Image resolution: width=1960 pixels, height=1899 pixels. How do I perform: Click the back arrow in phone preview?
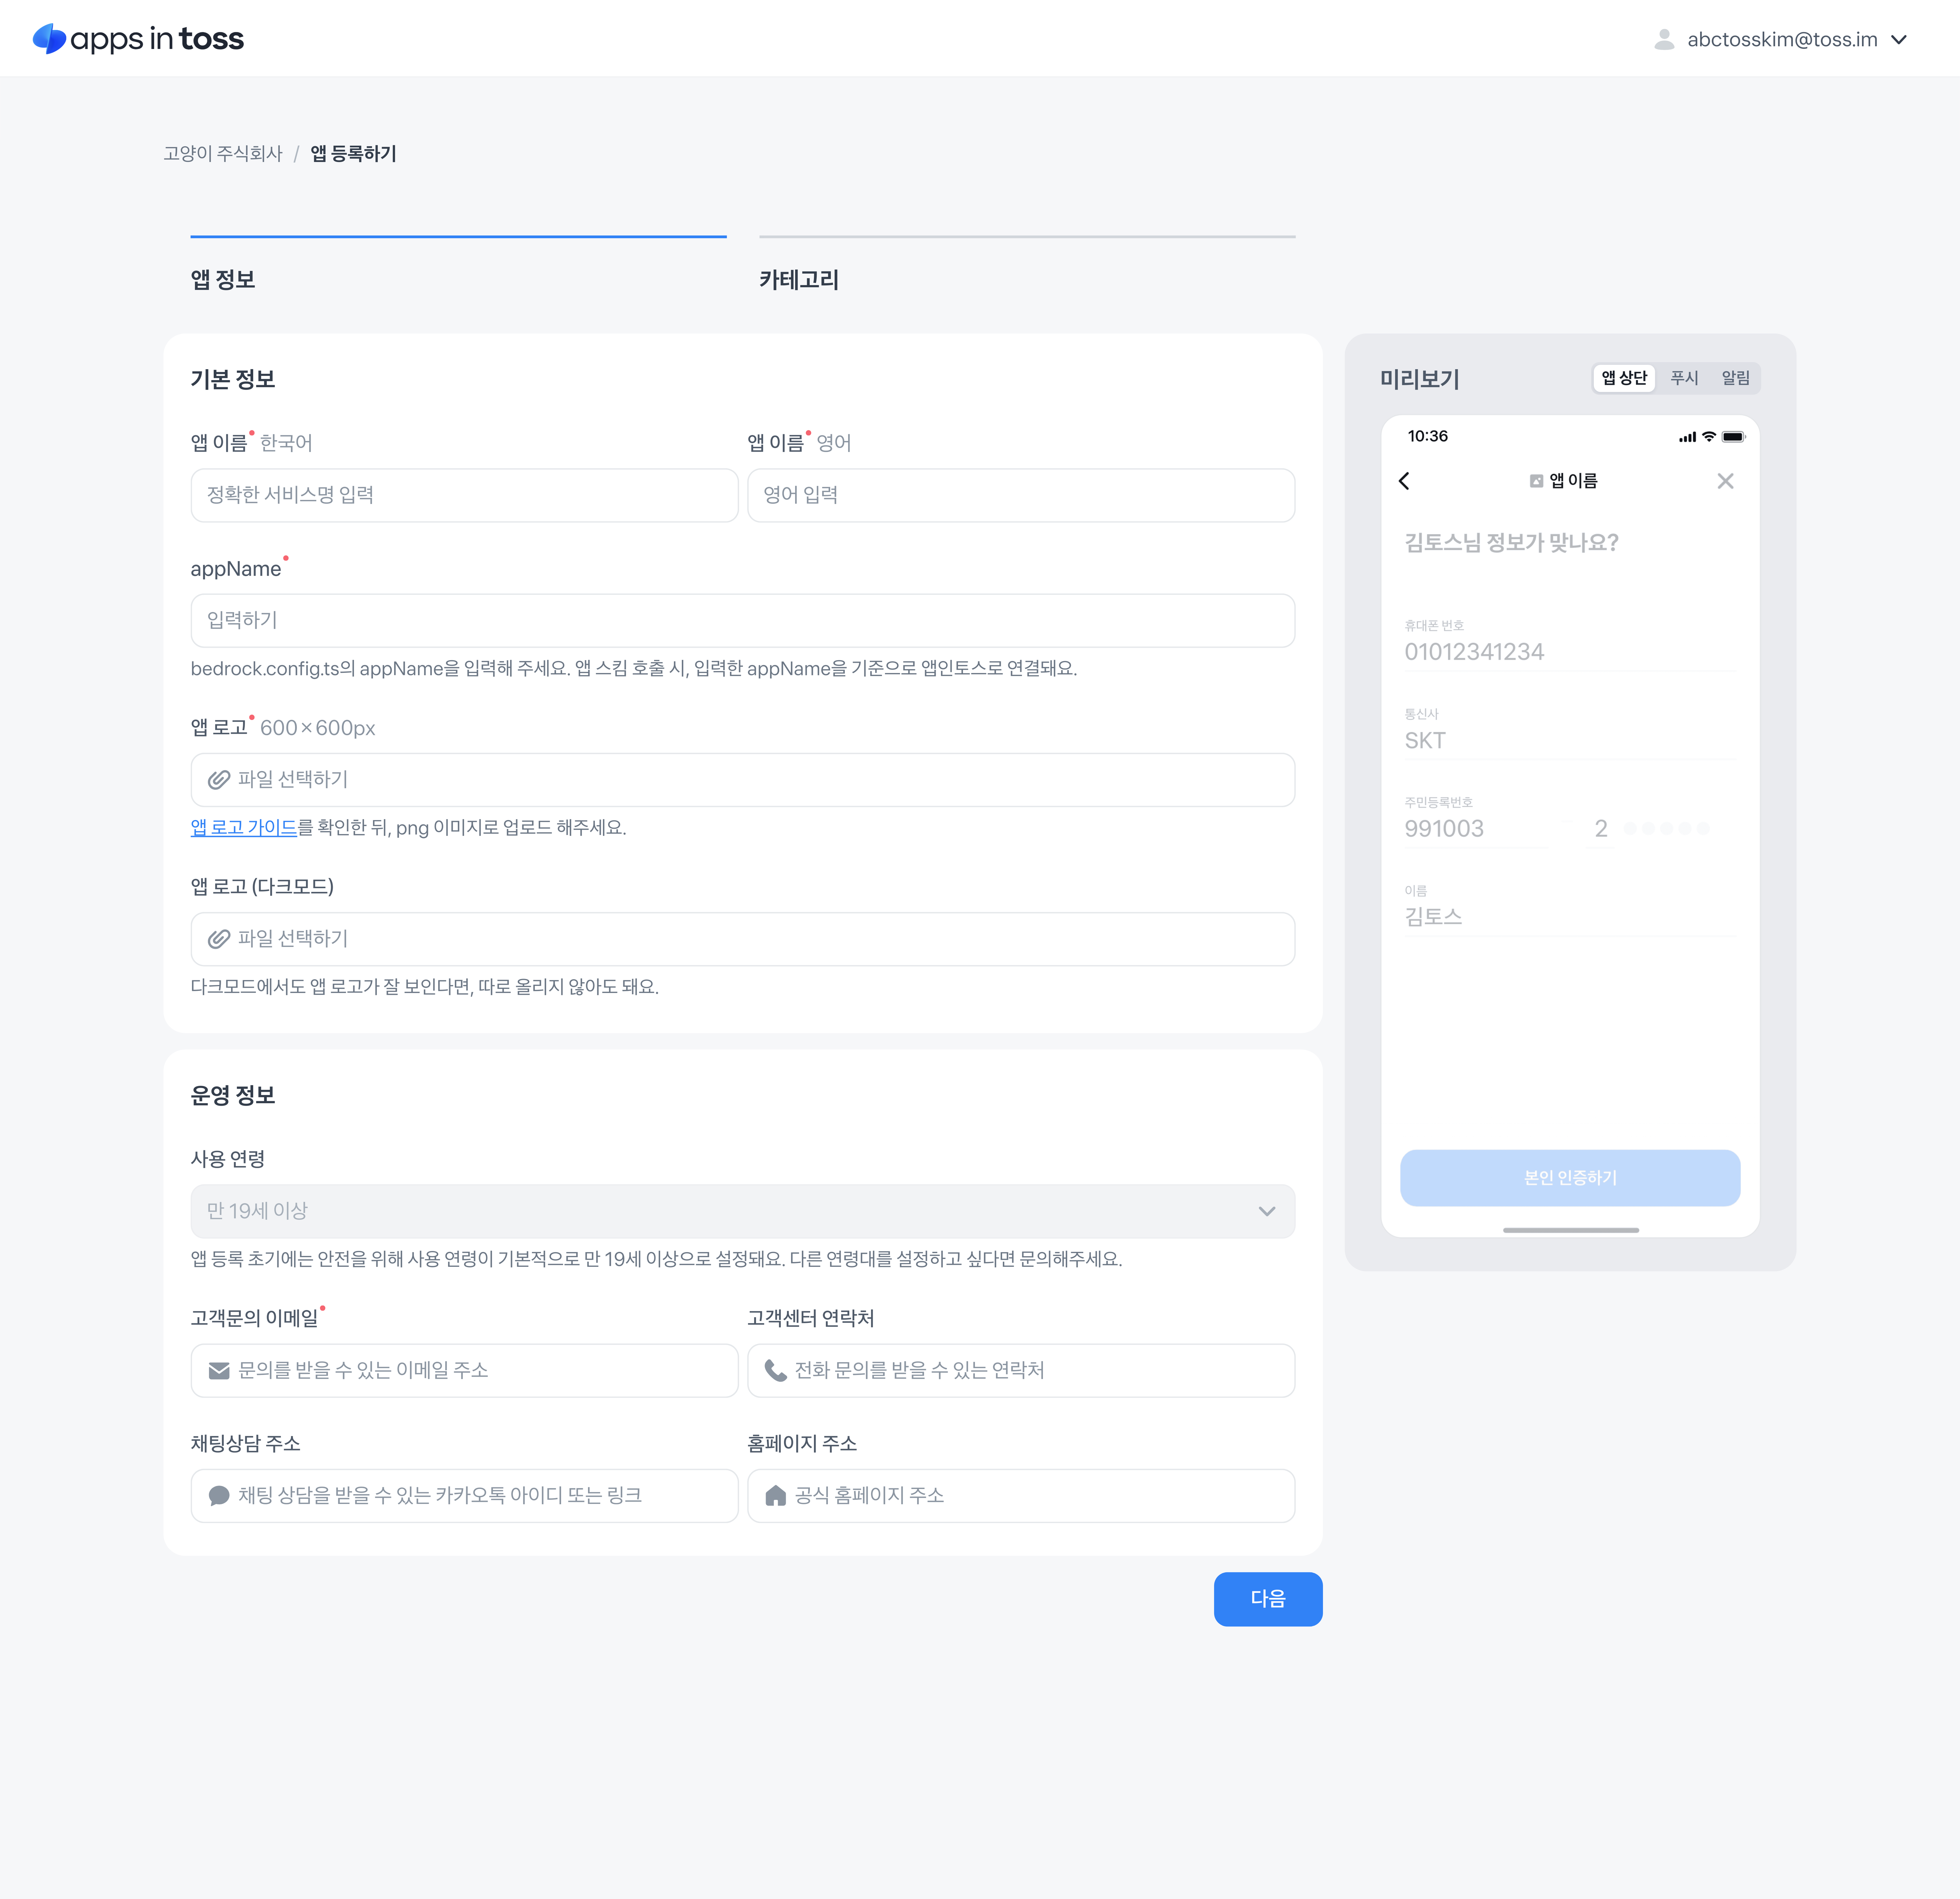point(1404,481)
